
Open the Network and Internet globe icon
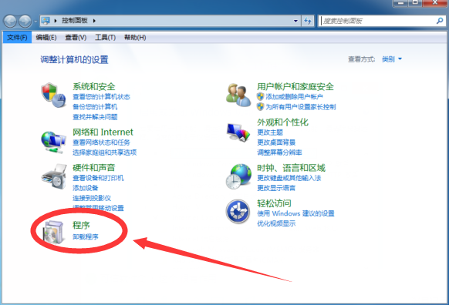pyautogui.click(x=53, y=142)
